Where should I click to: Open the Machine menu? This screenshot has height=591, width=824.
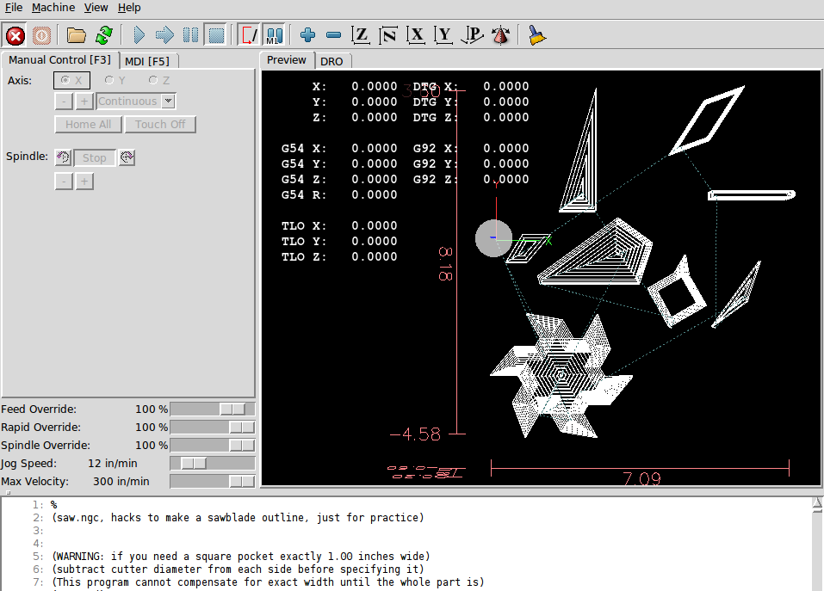tap(53, 7)
